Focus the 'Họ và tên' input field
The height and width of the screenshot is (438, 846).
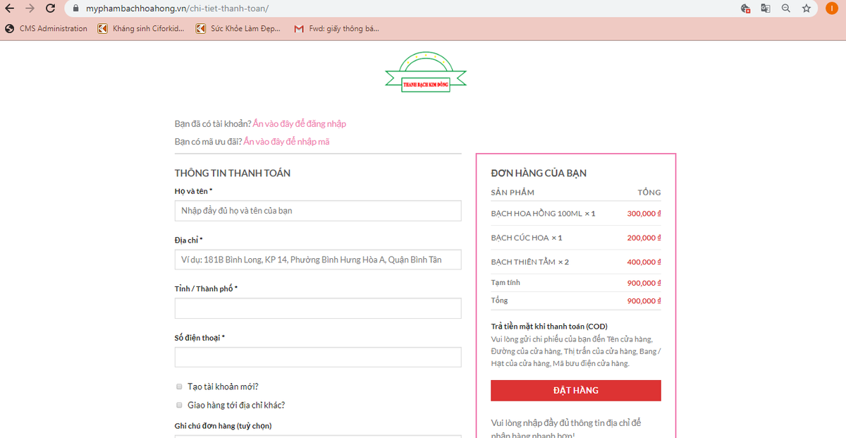click(x=318, y=211)
